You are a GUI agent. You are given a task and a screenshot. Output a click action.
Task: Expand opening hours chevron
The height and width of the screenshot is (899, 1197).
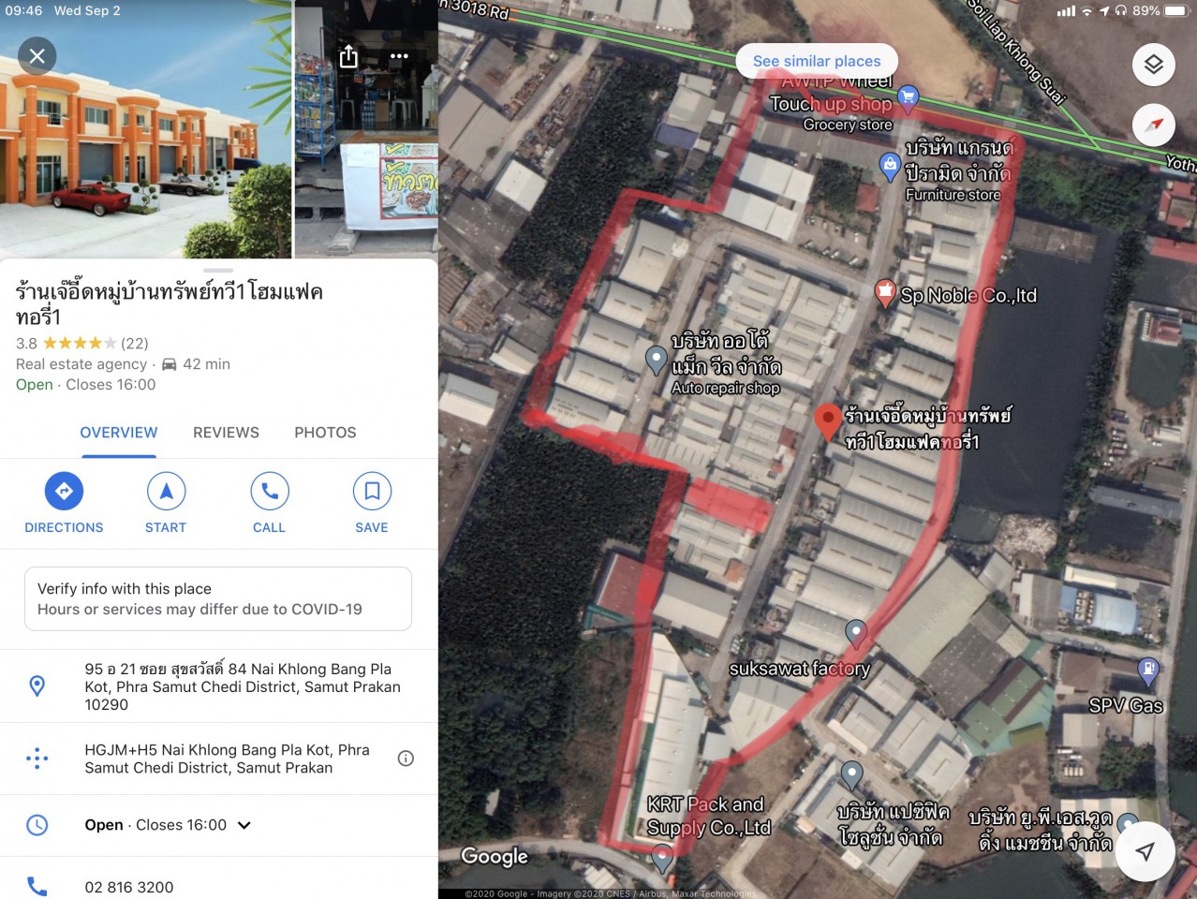click(244, 825)
